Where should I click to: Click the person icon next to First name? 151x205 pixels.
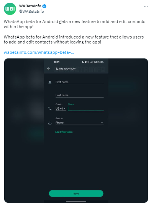coord(50,82)
